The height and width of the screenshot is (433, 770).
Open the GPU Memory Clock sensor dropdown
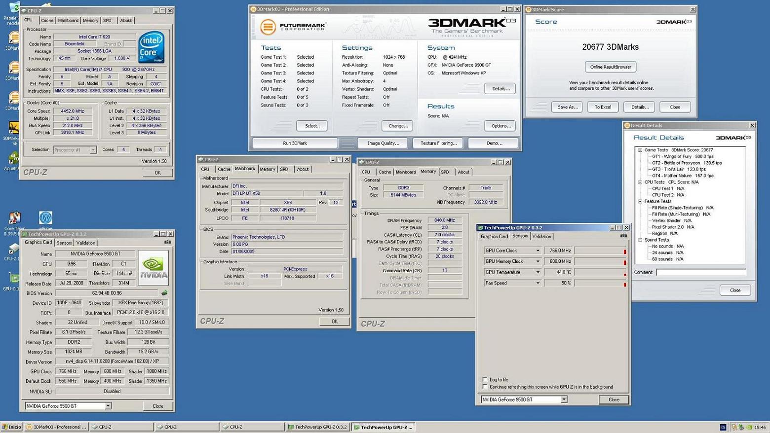point(538,261)
